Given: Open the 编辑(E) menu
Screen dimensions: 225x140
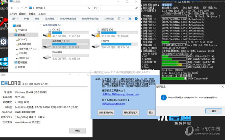Looking at the screenshot, I should point(22,14).
